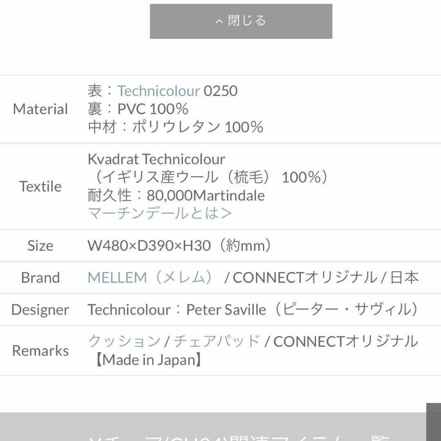Screen dimensions: 441x441
Task: Click the Peter Saville designer name
Action: click(x=226, y=310)
